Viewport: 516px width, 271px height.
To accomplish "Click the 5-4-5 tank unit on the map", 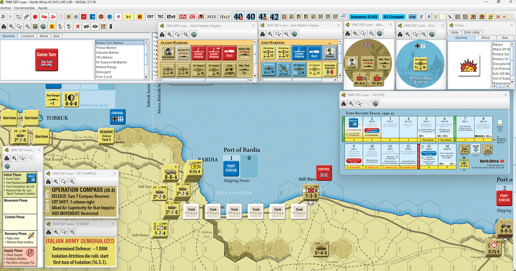I will (320, 249).
